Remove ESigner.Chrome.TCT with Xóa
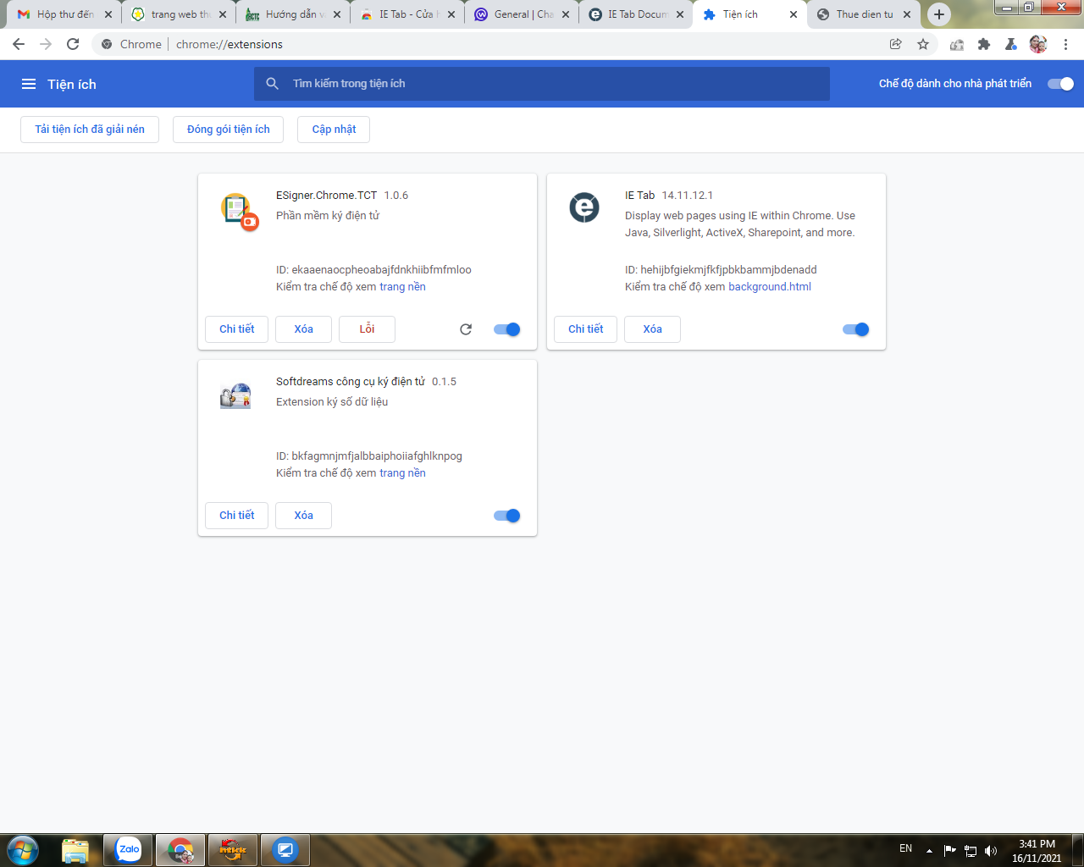The width and height of the screenshot is (1084, 867). (303, 329)
